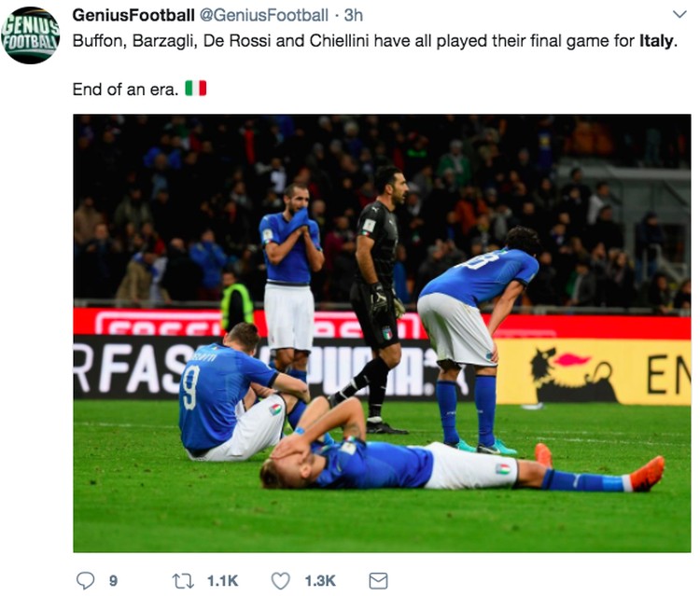Image resolution: width=700 pixels, height=596 pixels.
Task: Retweet this GeniusFootball post
Action: [183, 581]
